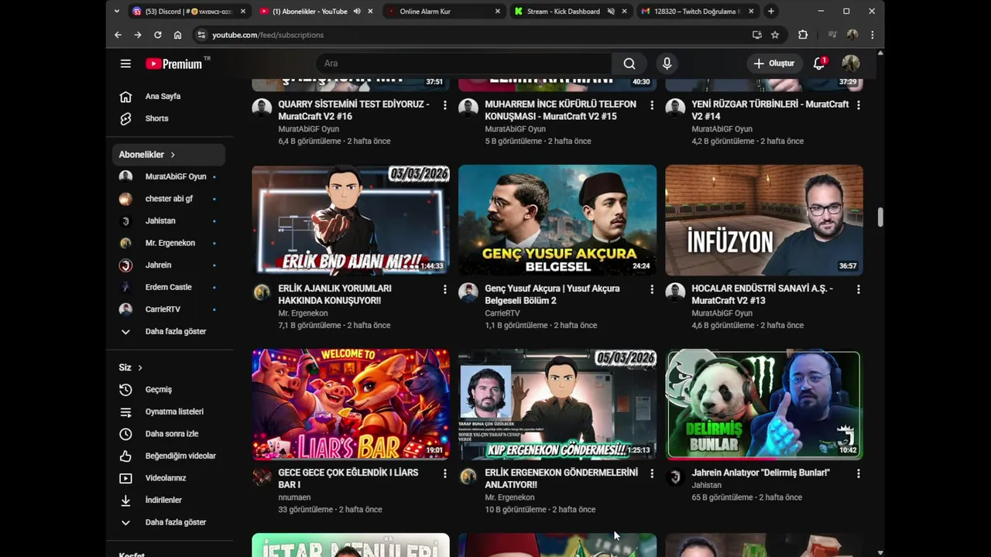Bookmark this page with star icon
991x557 pixels.
(775, 35)
